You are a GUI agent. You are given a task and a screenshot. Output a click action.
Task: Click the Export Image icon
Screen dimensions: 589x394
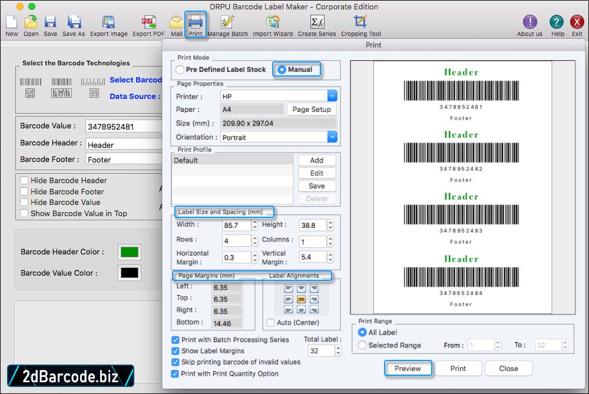coord(108,22)
